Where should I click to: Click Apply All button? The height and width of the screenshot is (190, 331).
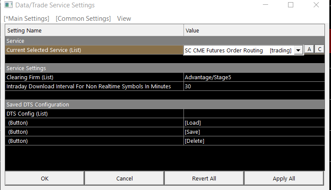pyautogui.click(x=284, y=178)
